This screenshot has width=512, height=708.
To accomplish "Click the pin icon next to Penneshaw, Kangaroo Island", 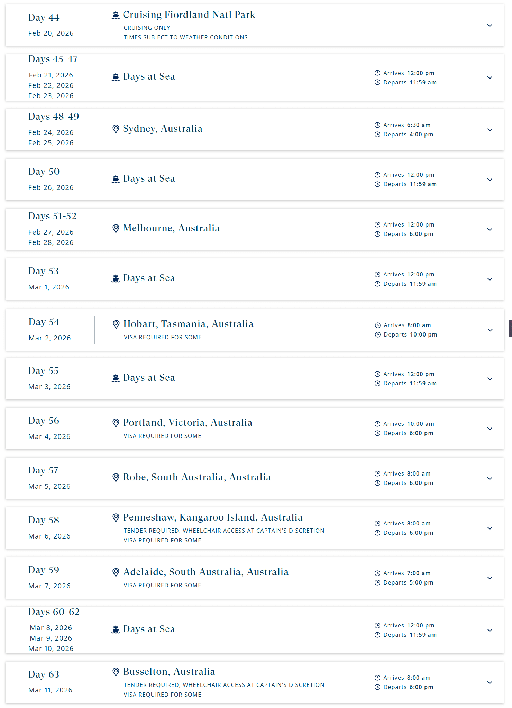I will coord(116,518).
